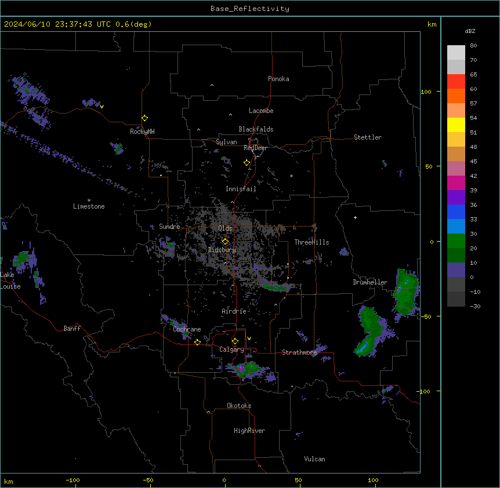Click the Calgary city label
Screen dimensions: 500x488
[x=231, y=349]
